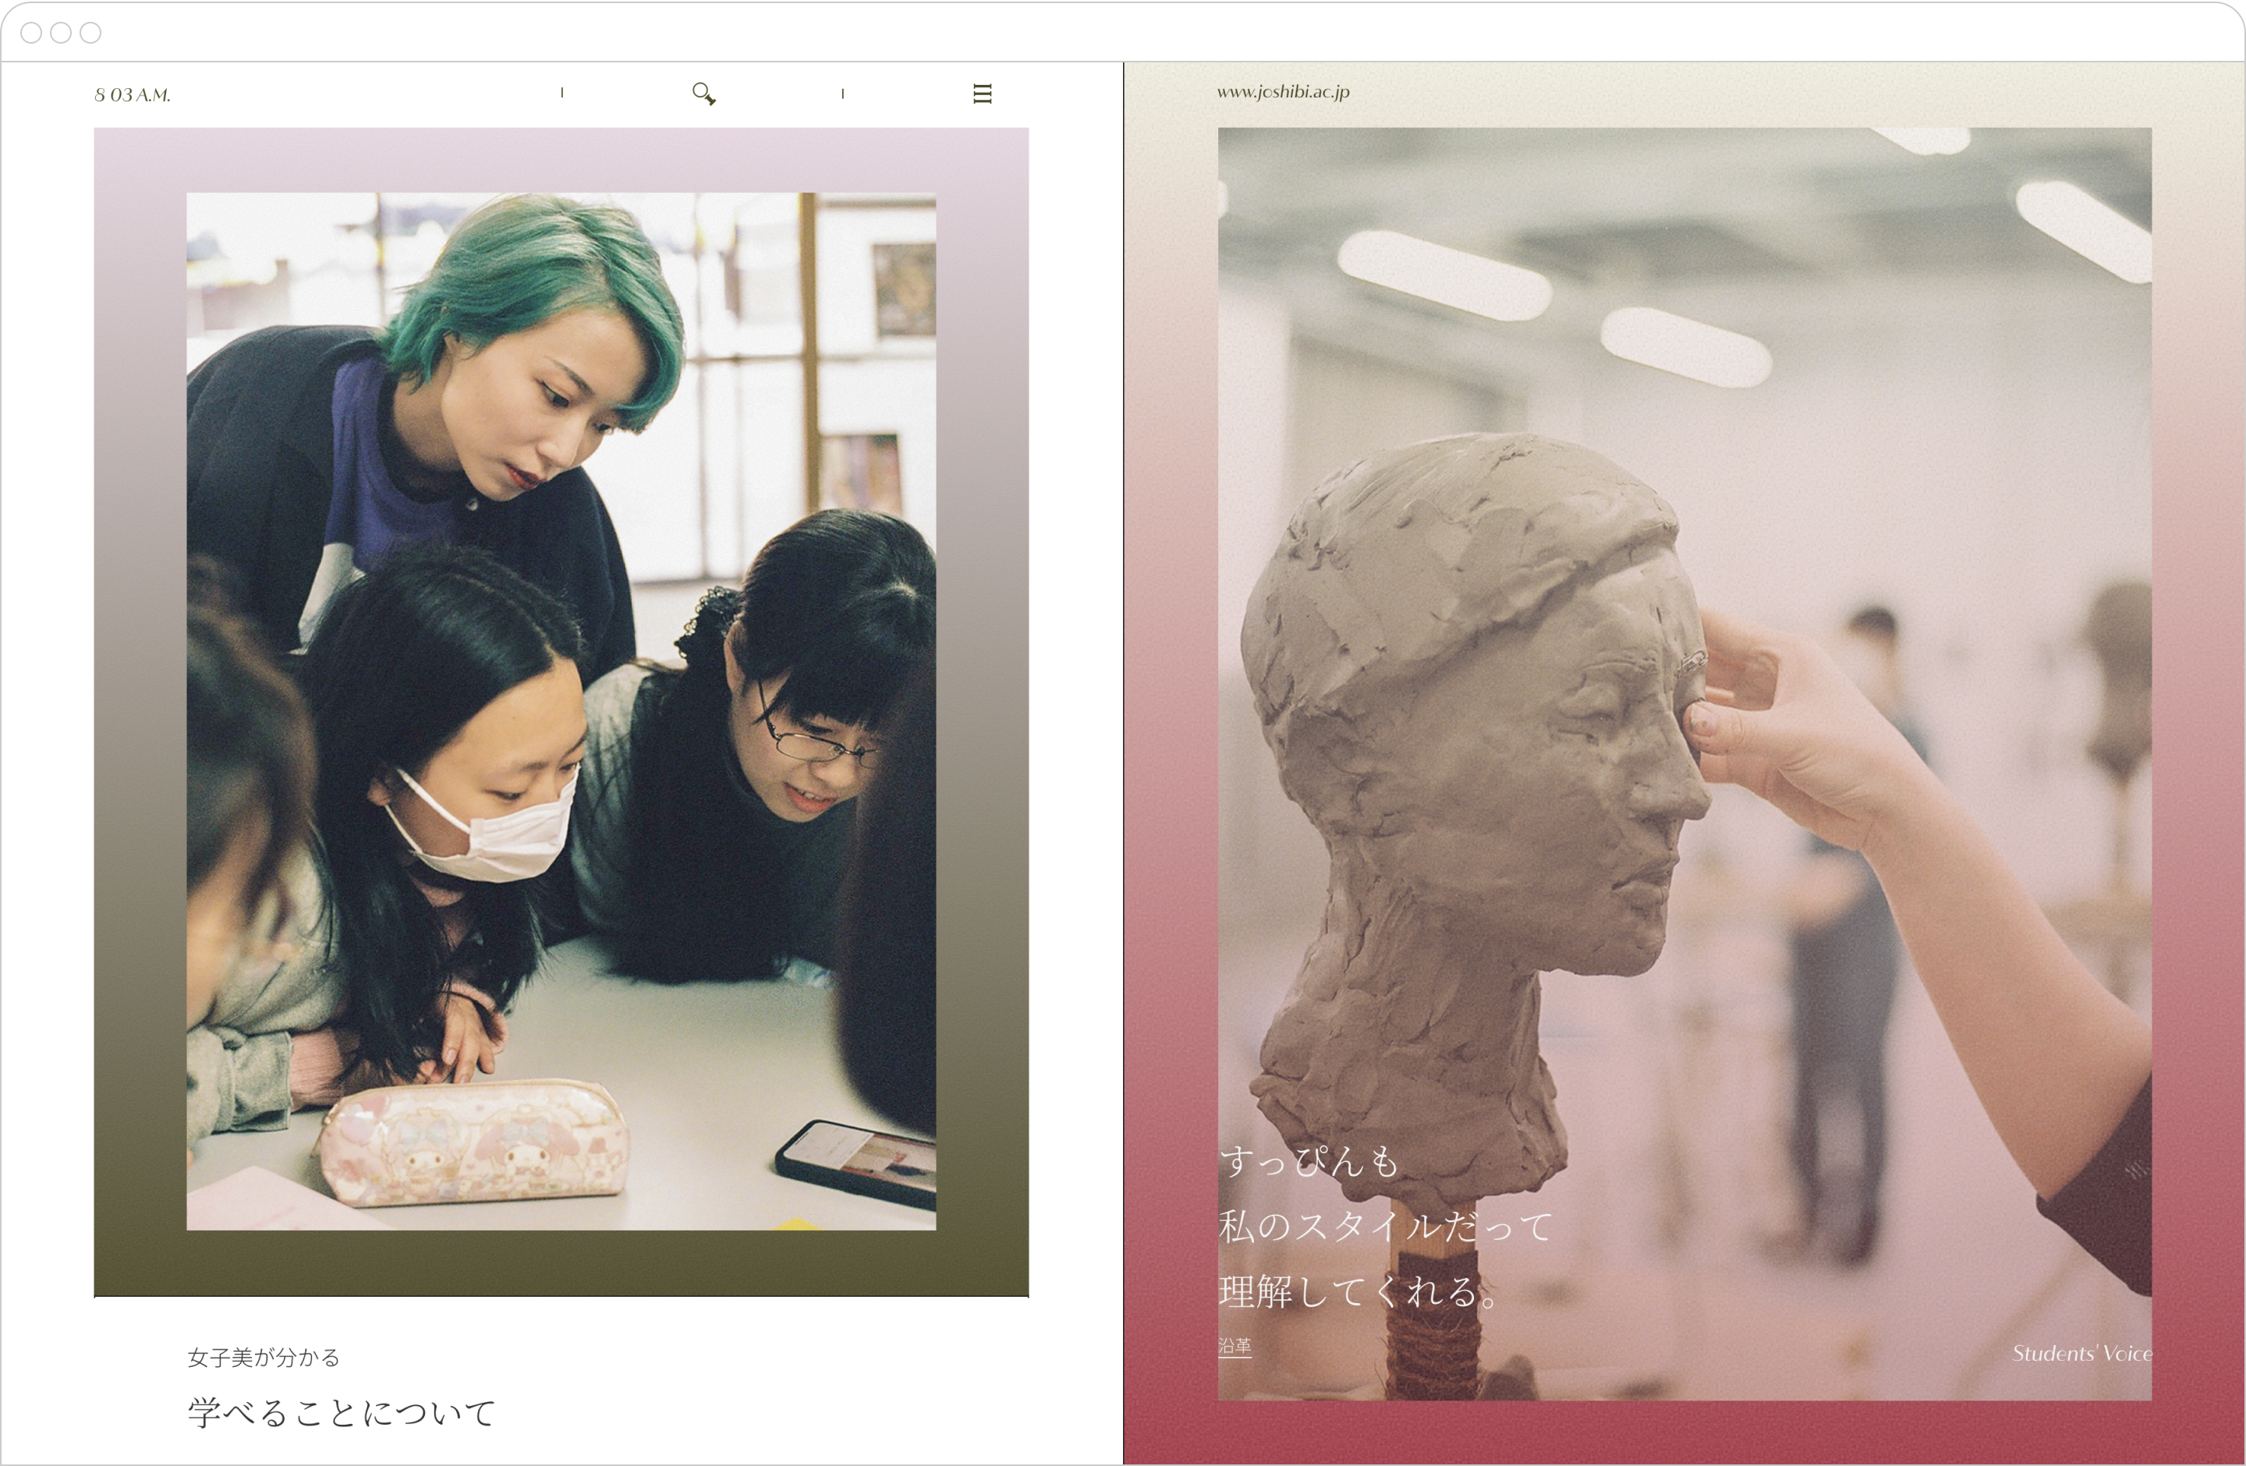2246x1466 pixels.
Task: Click the olive gradient frame below student photo
Action: 561,1263
